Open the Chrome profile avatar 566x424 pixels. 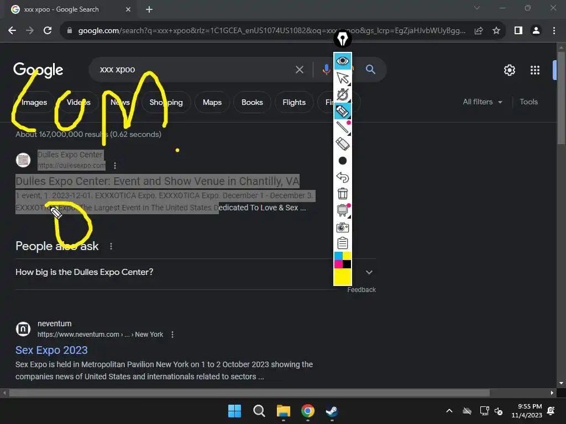coord(536,31)
